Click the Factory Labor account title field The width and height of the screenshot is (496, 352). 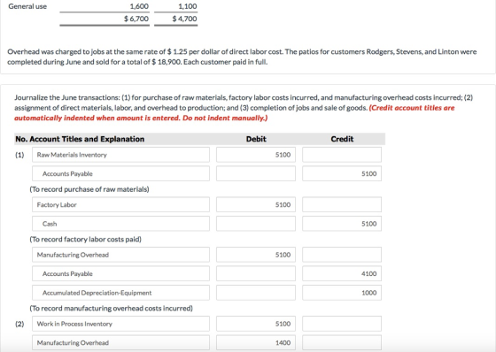tap(120, 205)
